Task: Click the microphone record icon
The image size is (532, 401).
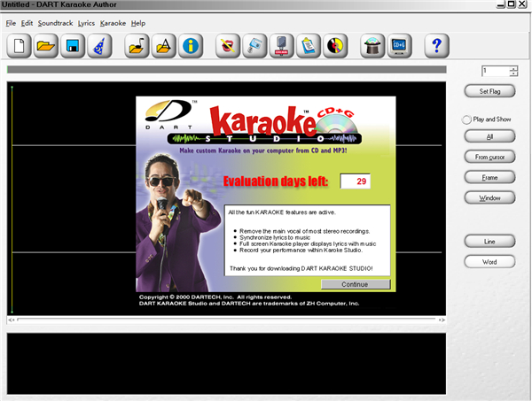Action: pos(282,46)
